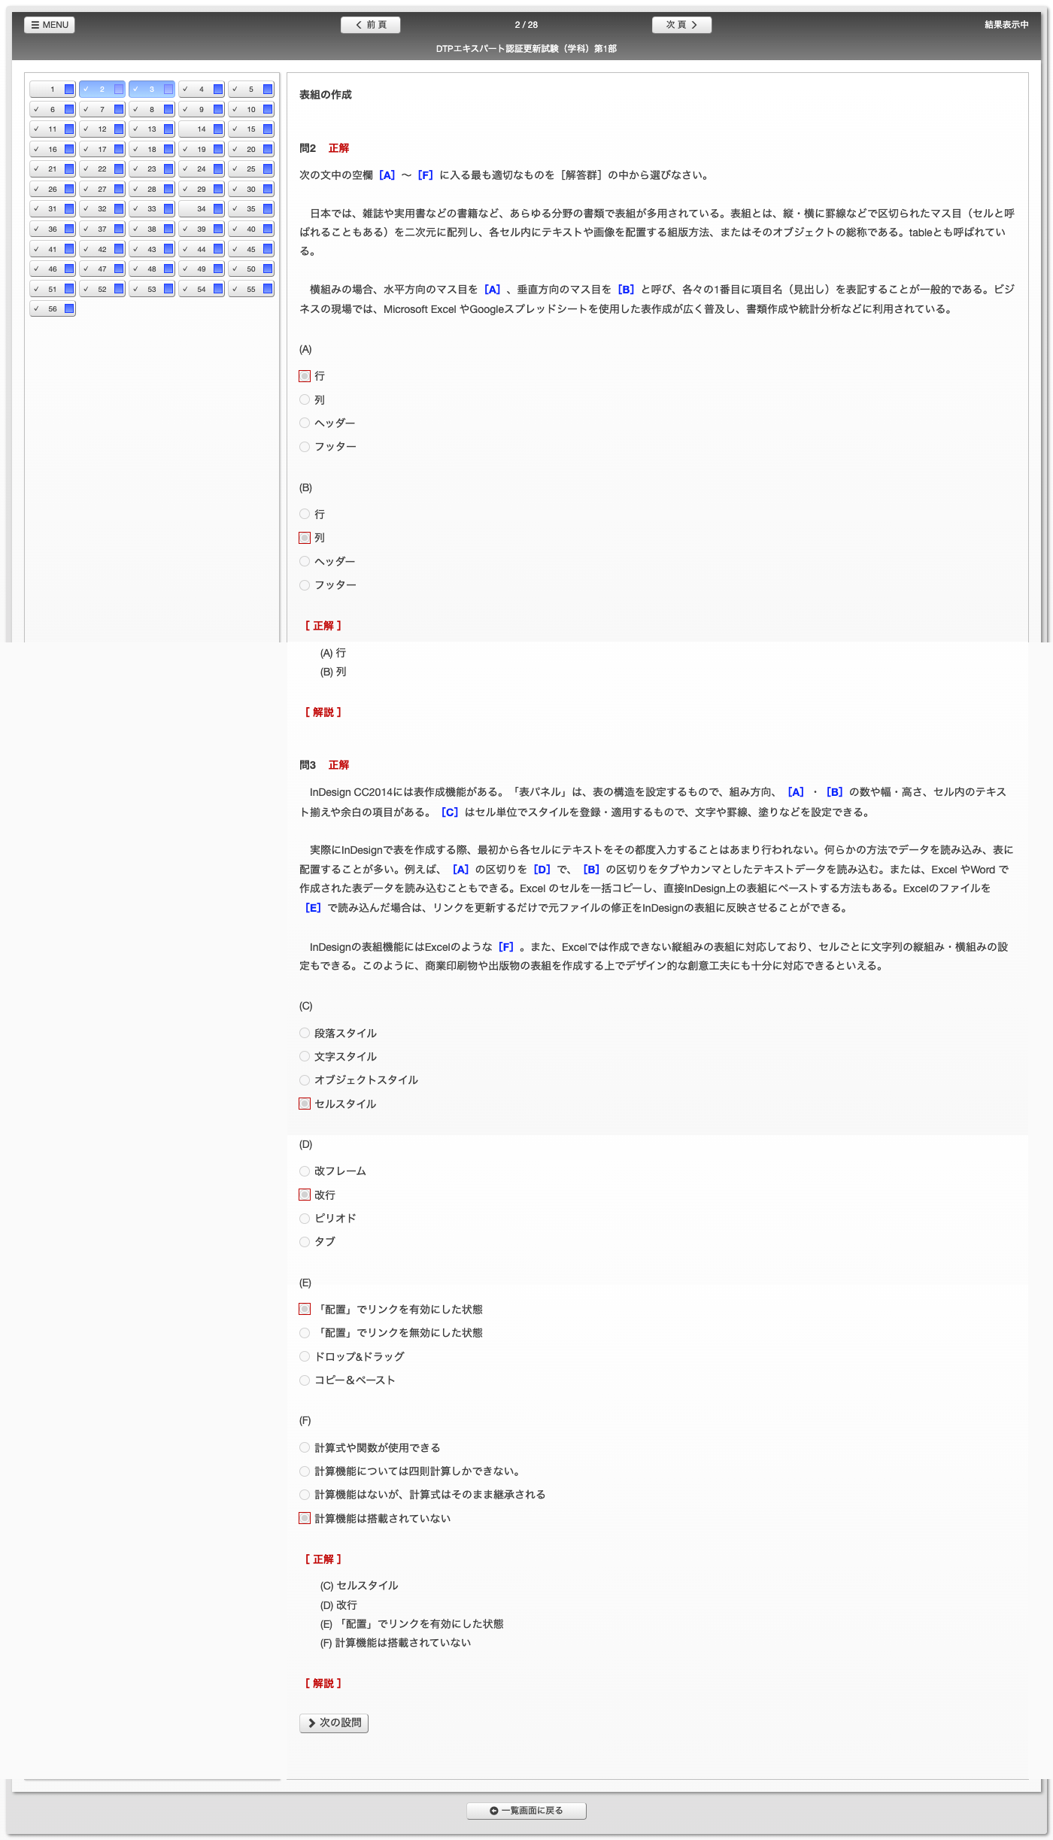Select コピー&ペースト option for question (E)
This screenshot has width=1053, height=1840.
click(305, 1380)
